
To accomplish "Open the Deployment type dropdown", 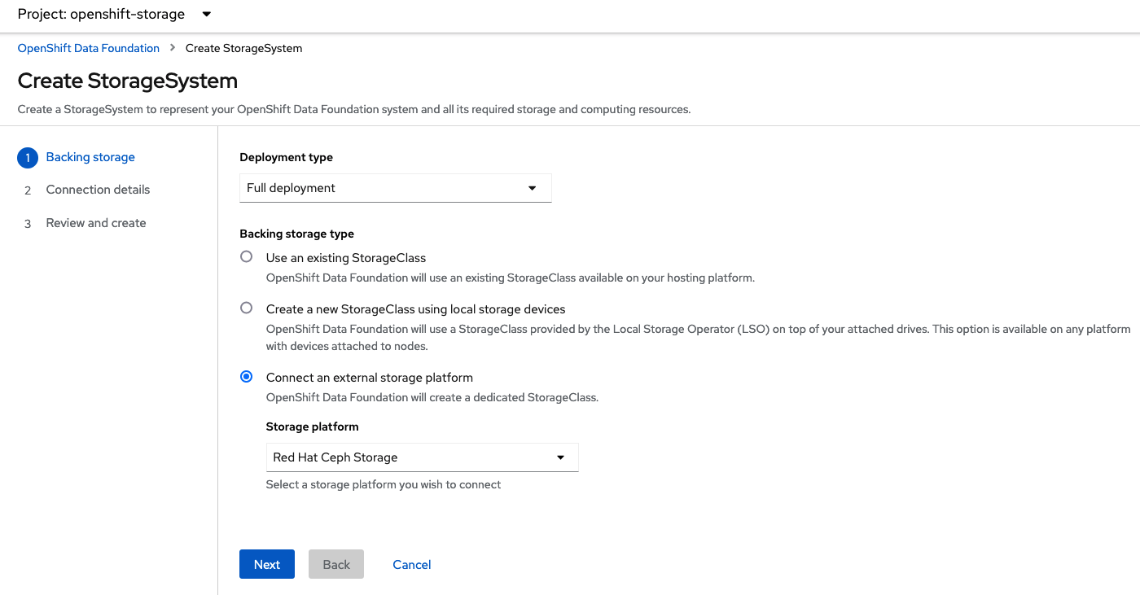I will (396, 188).
